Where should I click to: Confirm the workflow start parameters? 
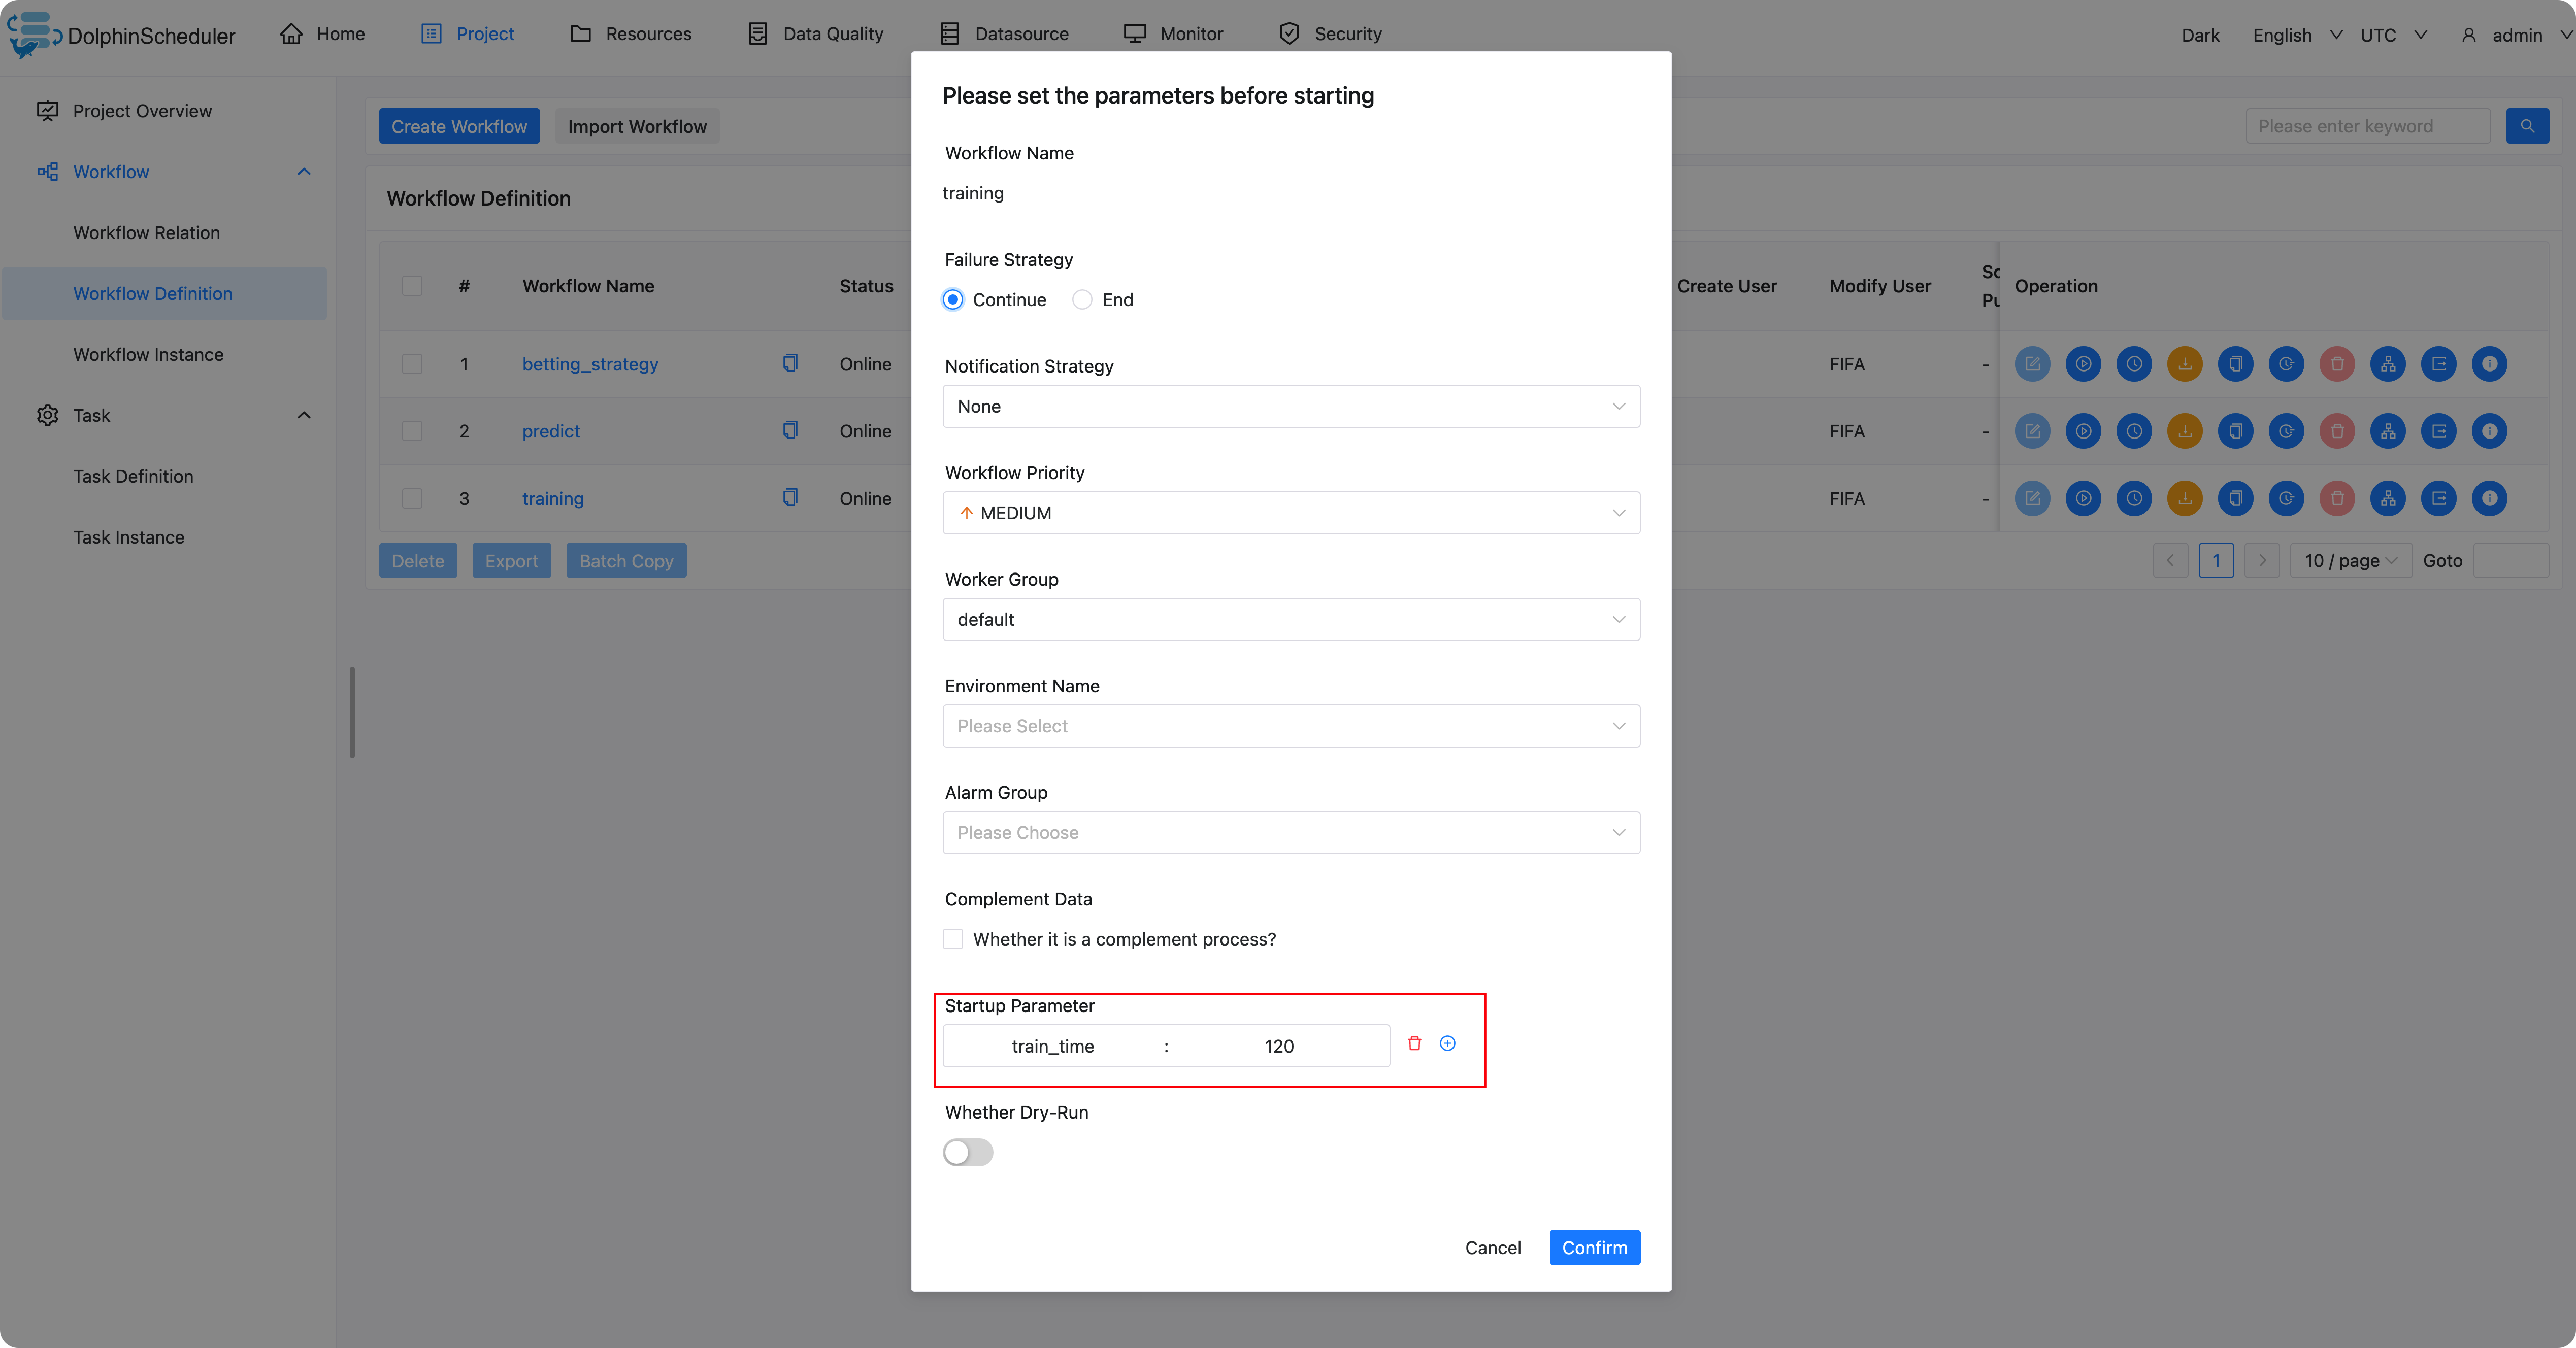[1594, 1247]
